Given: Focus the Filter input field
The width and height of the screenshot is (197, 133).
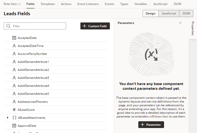Looking at the screenshot, I should (35, 26).
